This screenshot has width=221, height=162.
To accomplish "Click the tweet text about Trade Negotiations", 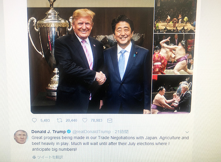I will pyautogui.click(x=110, y=143).
